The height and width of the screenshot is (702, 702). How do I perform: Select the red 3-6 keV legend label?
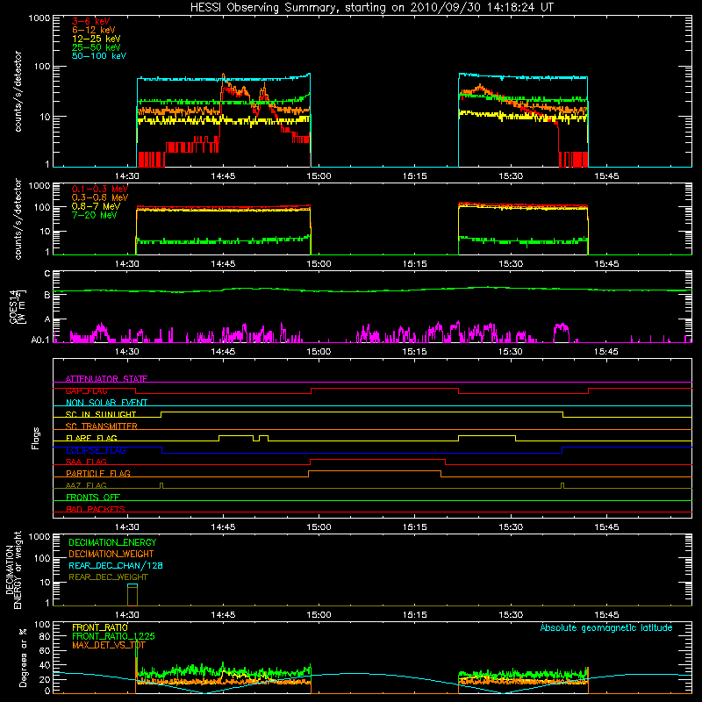(x=91, y=21)
